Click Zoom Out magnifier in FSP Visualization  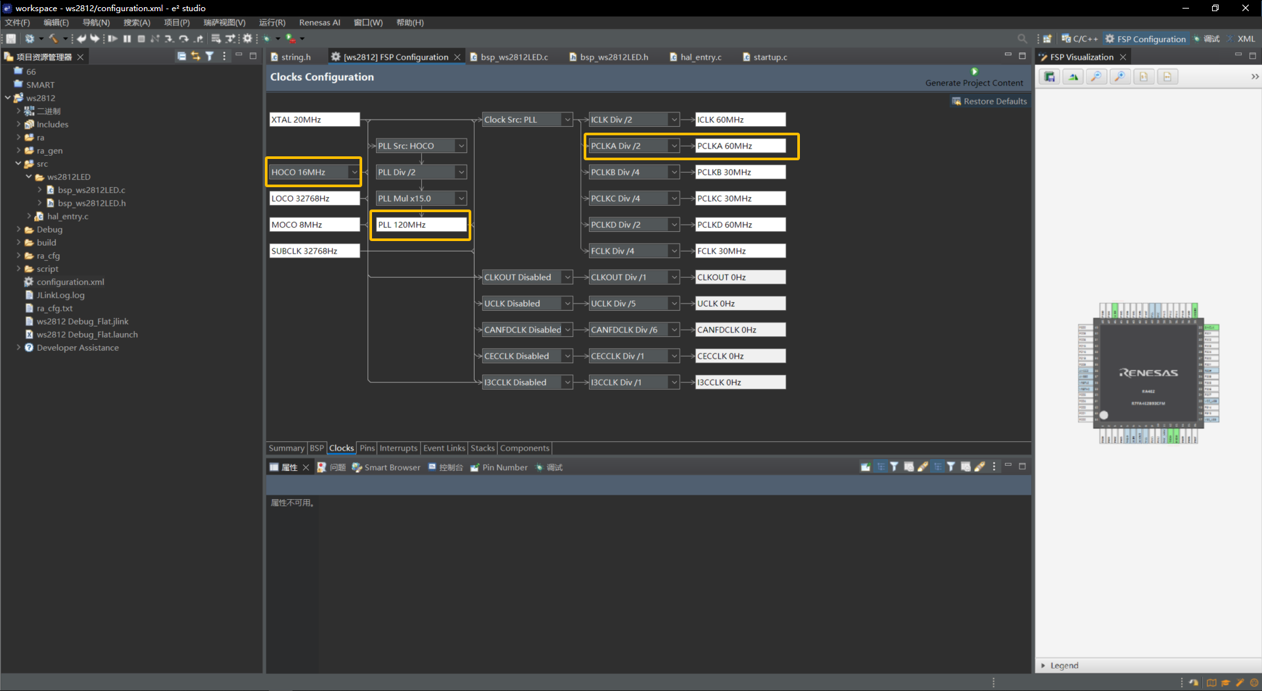click(x=1097, y=77)
